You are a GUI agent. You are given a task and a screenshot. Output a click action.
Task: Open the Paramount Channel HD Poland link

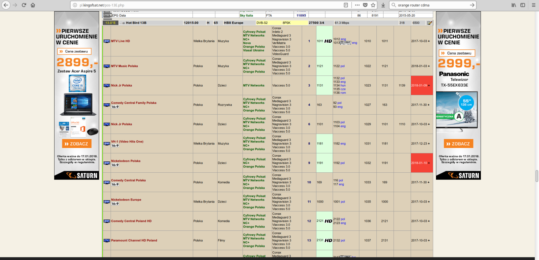point(134,240)
